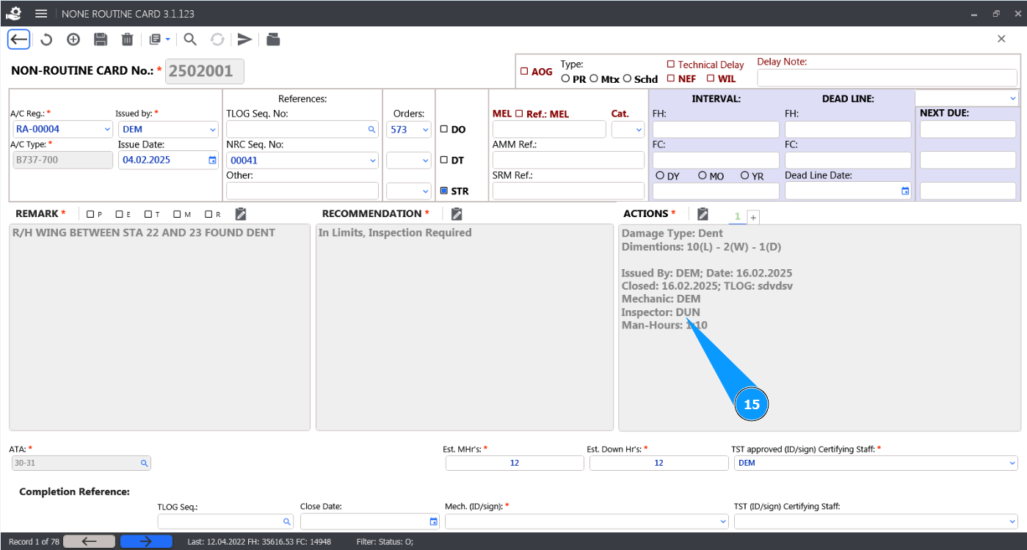Image resolution: width=1027 pixels, height=550 pixels.
Task: Click the back arrow toolbar icon
Action: (19, 40)
